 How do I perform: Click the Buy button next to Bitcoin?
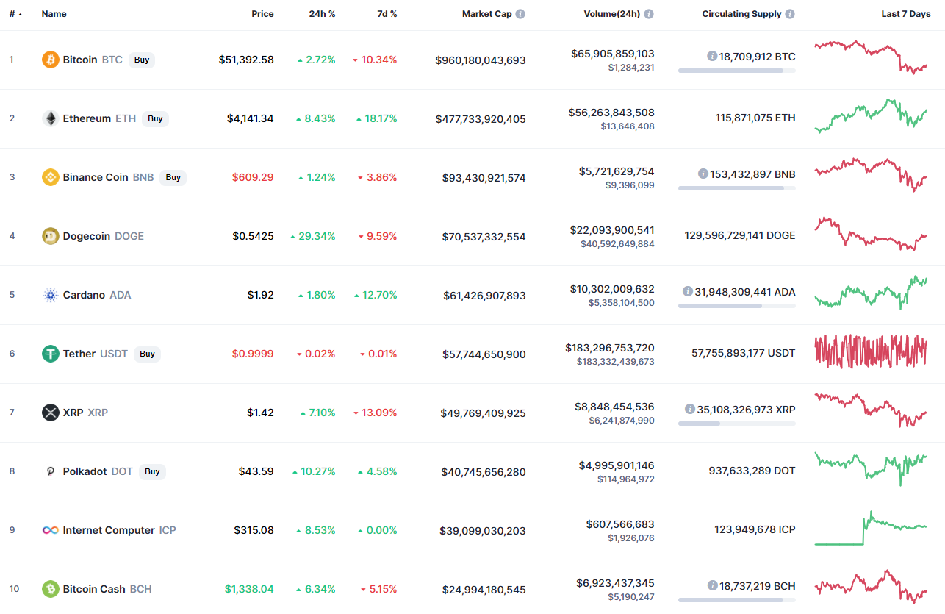pos(142,60)
